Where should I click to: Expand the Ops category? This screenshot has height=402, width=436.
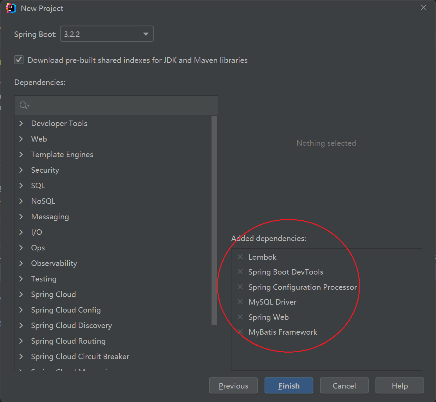(x=21, y=248)
